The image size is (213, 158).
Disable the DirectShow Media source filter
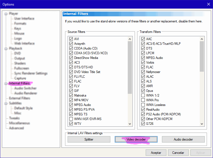coord(71,58)
